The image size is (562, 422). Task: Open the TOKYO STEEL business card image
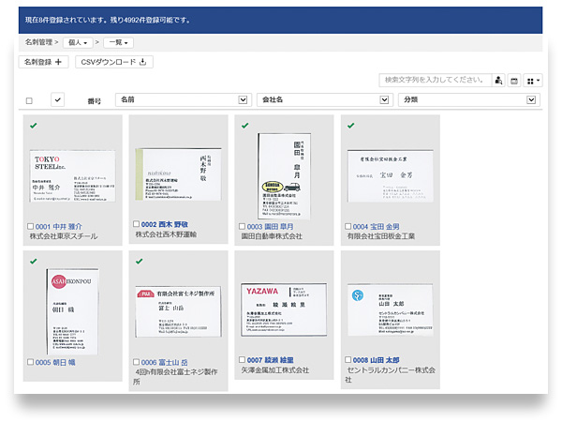tap(73, 176)
